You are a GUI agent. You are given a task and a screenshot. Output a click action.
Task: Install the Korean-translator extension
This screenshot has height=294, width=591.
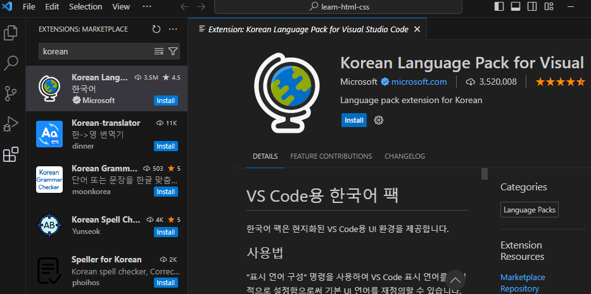click(166, 146)
